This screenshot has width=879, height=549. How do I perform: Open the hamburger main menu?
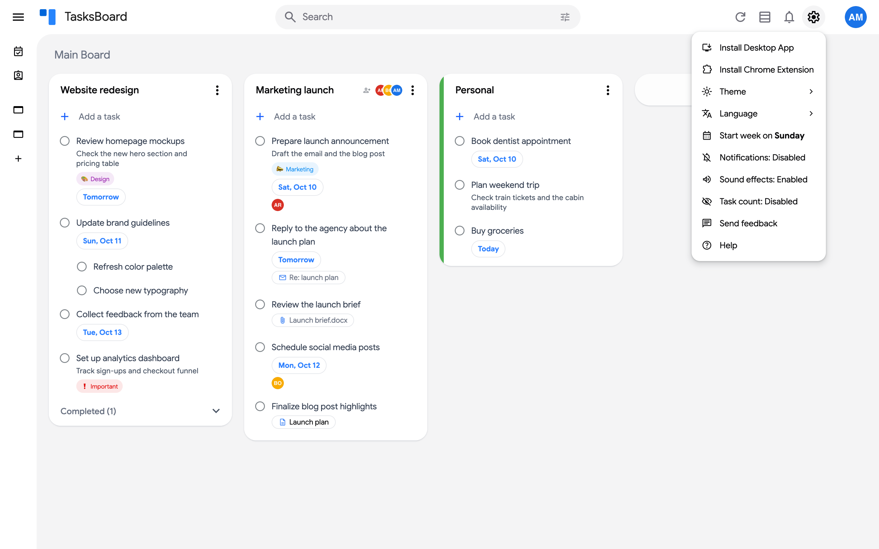(18, 17)
